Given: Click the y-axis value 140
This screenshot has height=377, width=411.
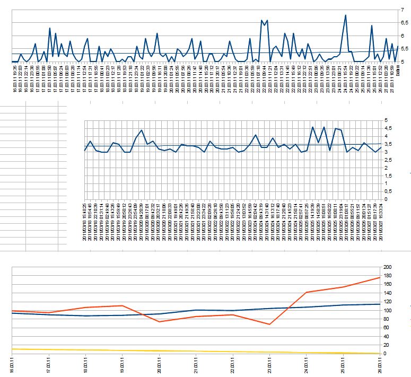Looking at the screenshot, I should point(388,293).
